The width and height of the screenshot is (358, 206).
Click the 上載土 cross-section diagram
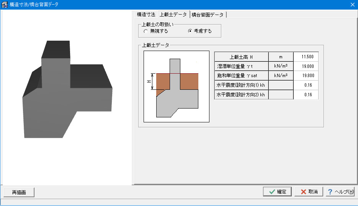[x=177, y=86]
